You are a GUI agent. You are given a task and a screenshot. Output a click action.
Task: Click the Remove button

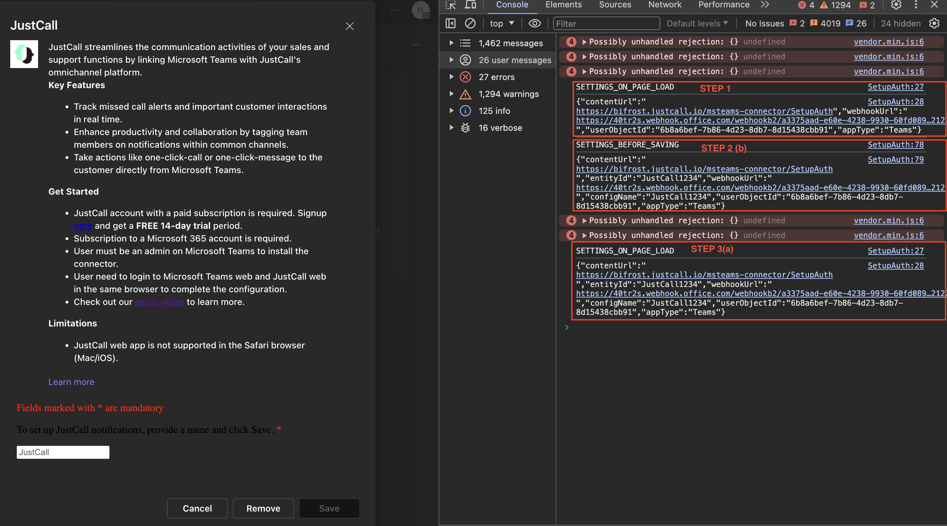(x=263, y=508)
